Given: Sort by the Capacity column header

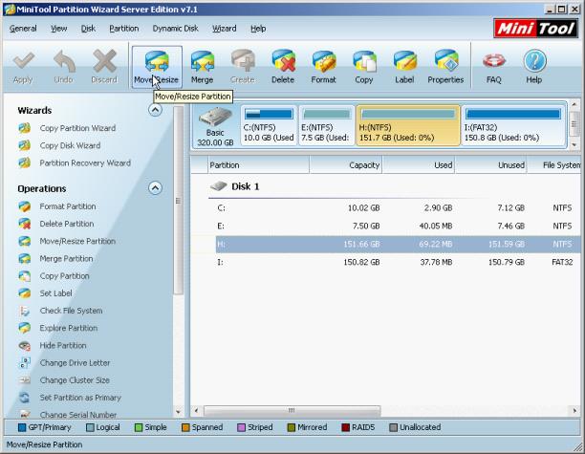Looking at the screenshot, I should pyautogui.click(x=345, y=165).
